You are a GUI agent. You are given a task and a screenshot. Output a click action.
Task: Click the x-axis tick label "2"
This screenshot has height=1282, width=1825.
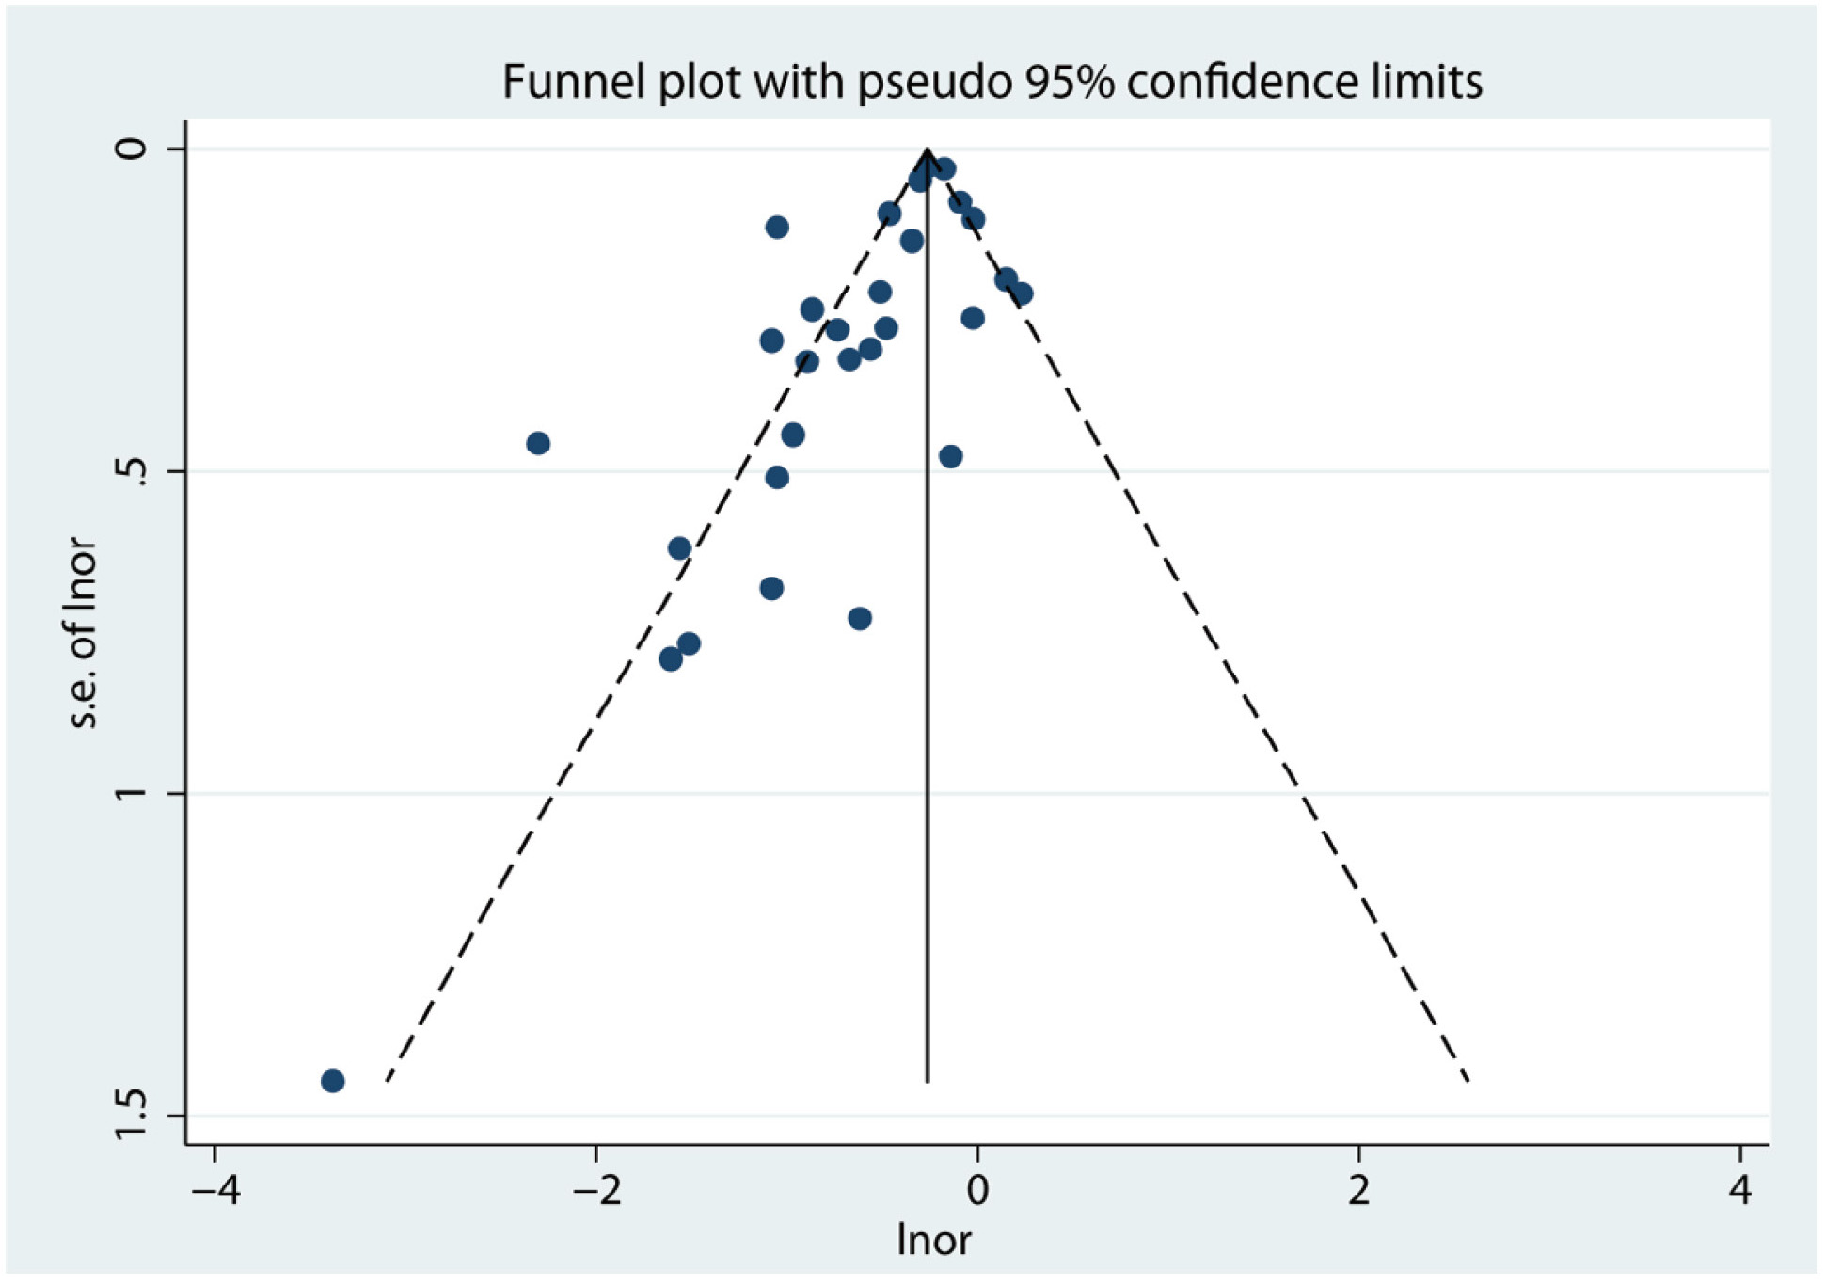1358,1190
